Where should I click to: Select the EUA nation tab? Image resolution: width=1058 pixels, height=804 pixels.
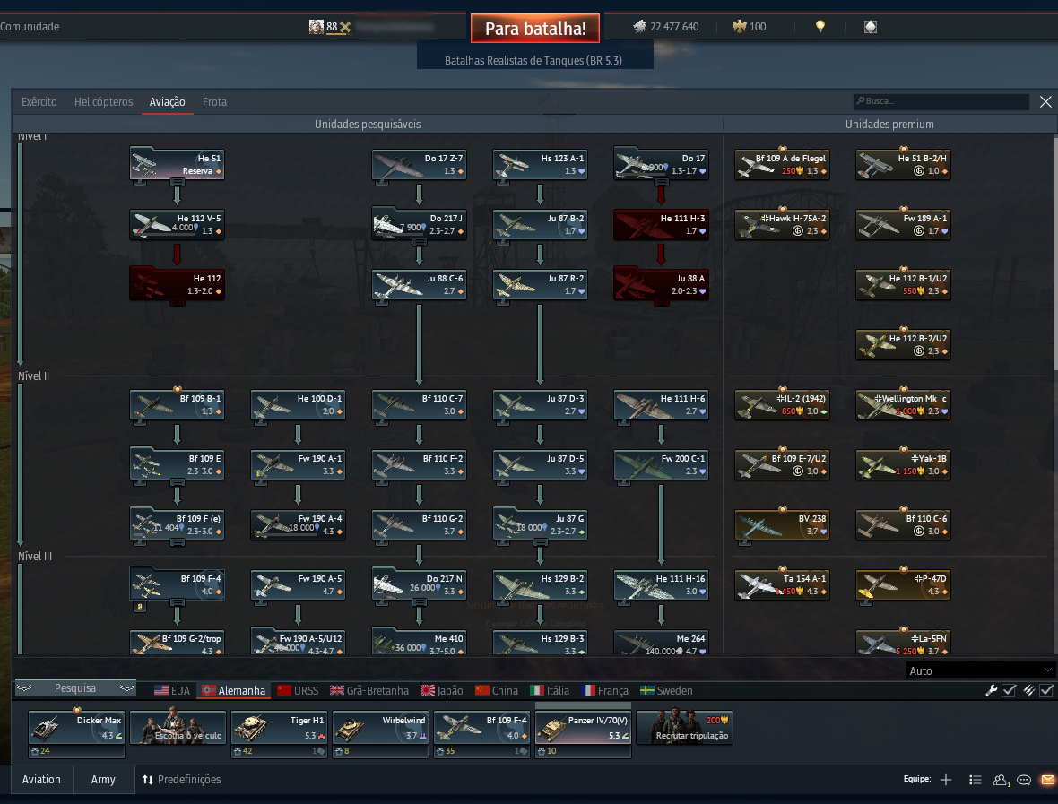click(x=172, y=691)
